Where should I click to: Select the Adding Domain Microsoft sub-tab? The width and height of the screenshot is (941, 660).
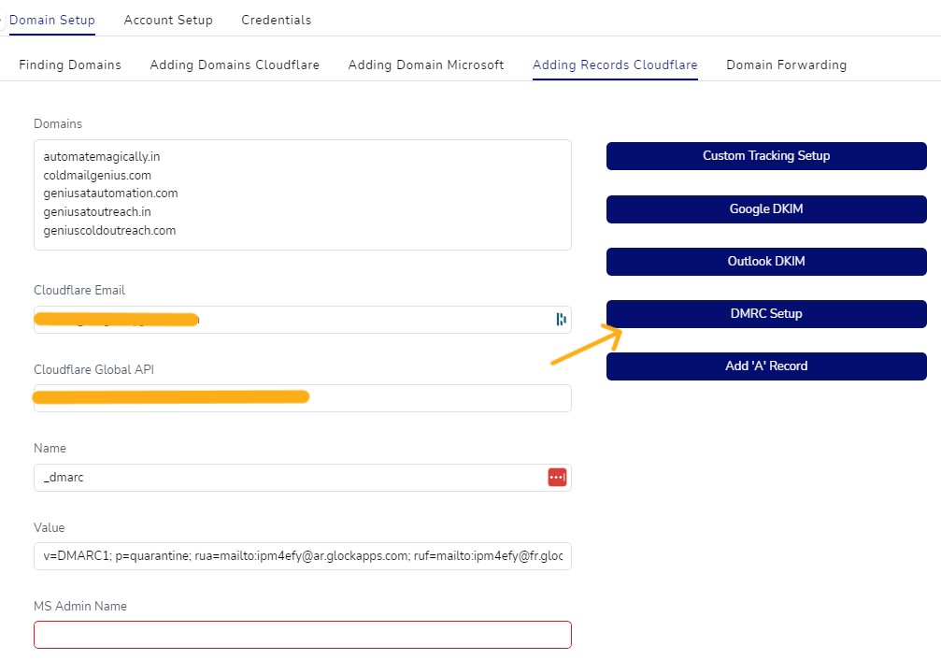pyautogui.click(x=426, y=65)
